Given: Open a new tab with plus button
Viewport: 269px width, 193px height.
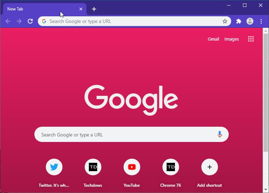Looking at the screenshot, I should tap(94, 9).
